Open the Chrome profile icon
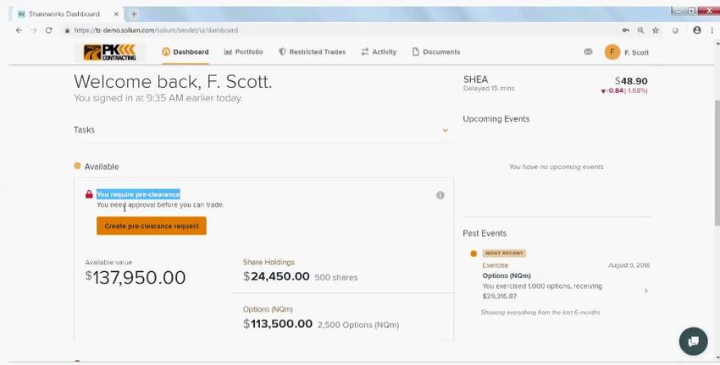This screenshot has height=365, width=720. 697,30
